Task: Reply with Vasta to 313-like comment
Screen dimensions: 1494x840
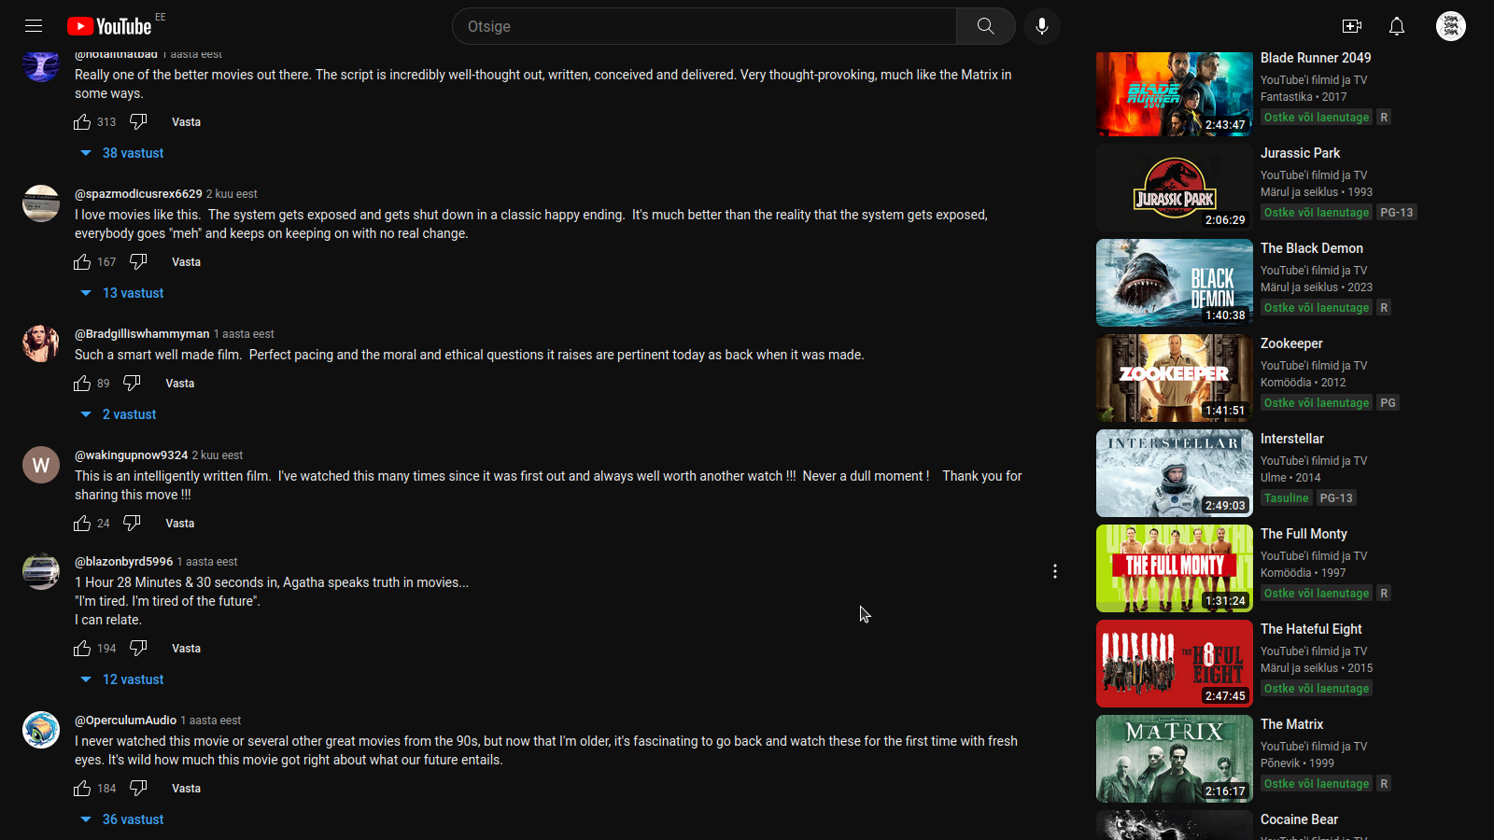Action: click(x=186, y=122)
